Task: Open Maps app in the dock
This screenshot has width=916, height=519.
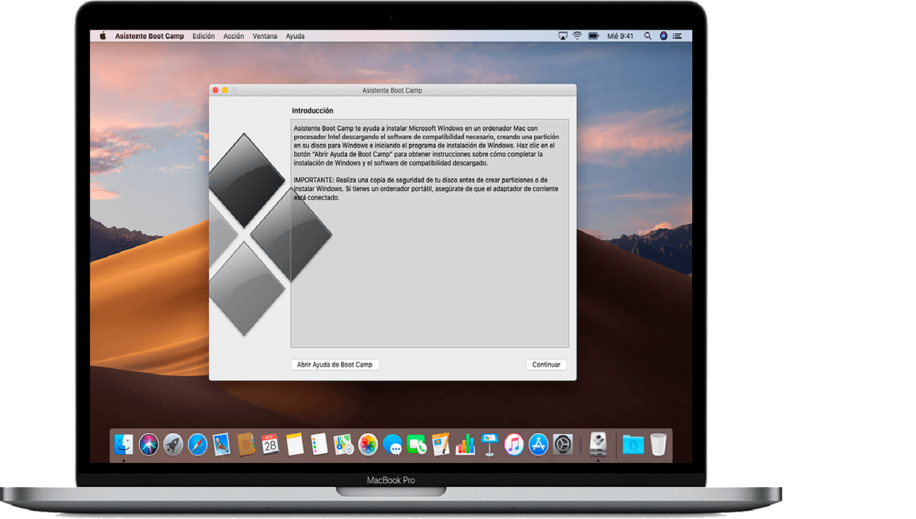Action: 344,444
